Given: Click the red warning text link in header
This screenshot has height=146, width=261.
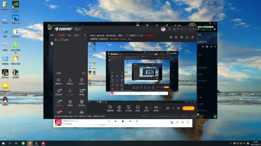Looking at the screenshot, I should (150, 35).
